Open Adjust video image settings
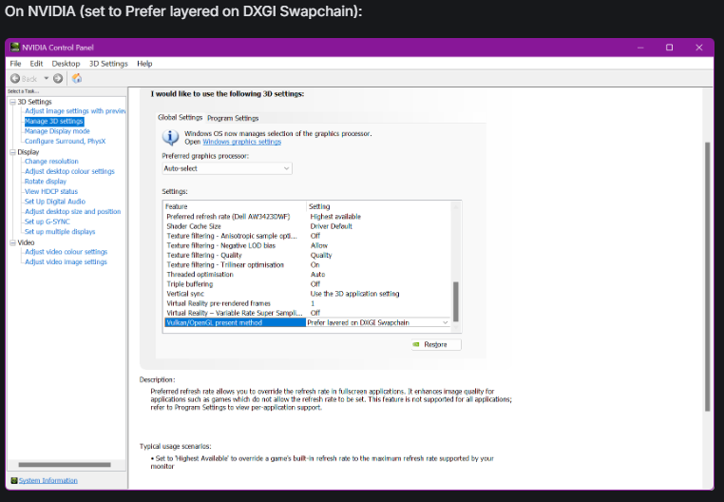This screenshot has width=724, height=502. (x=66, y=262)
